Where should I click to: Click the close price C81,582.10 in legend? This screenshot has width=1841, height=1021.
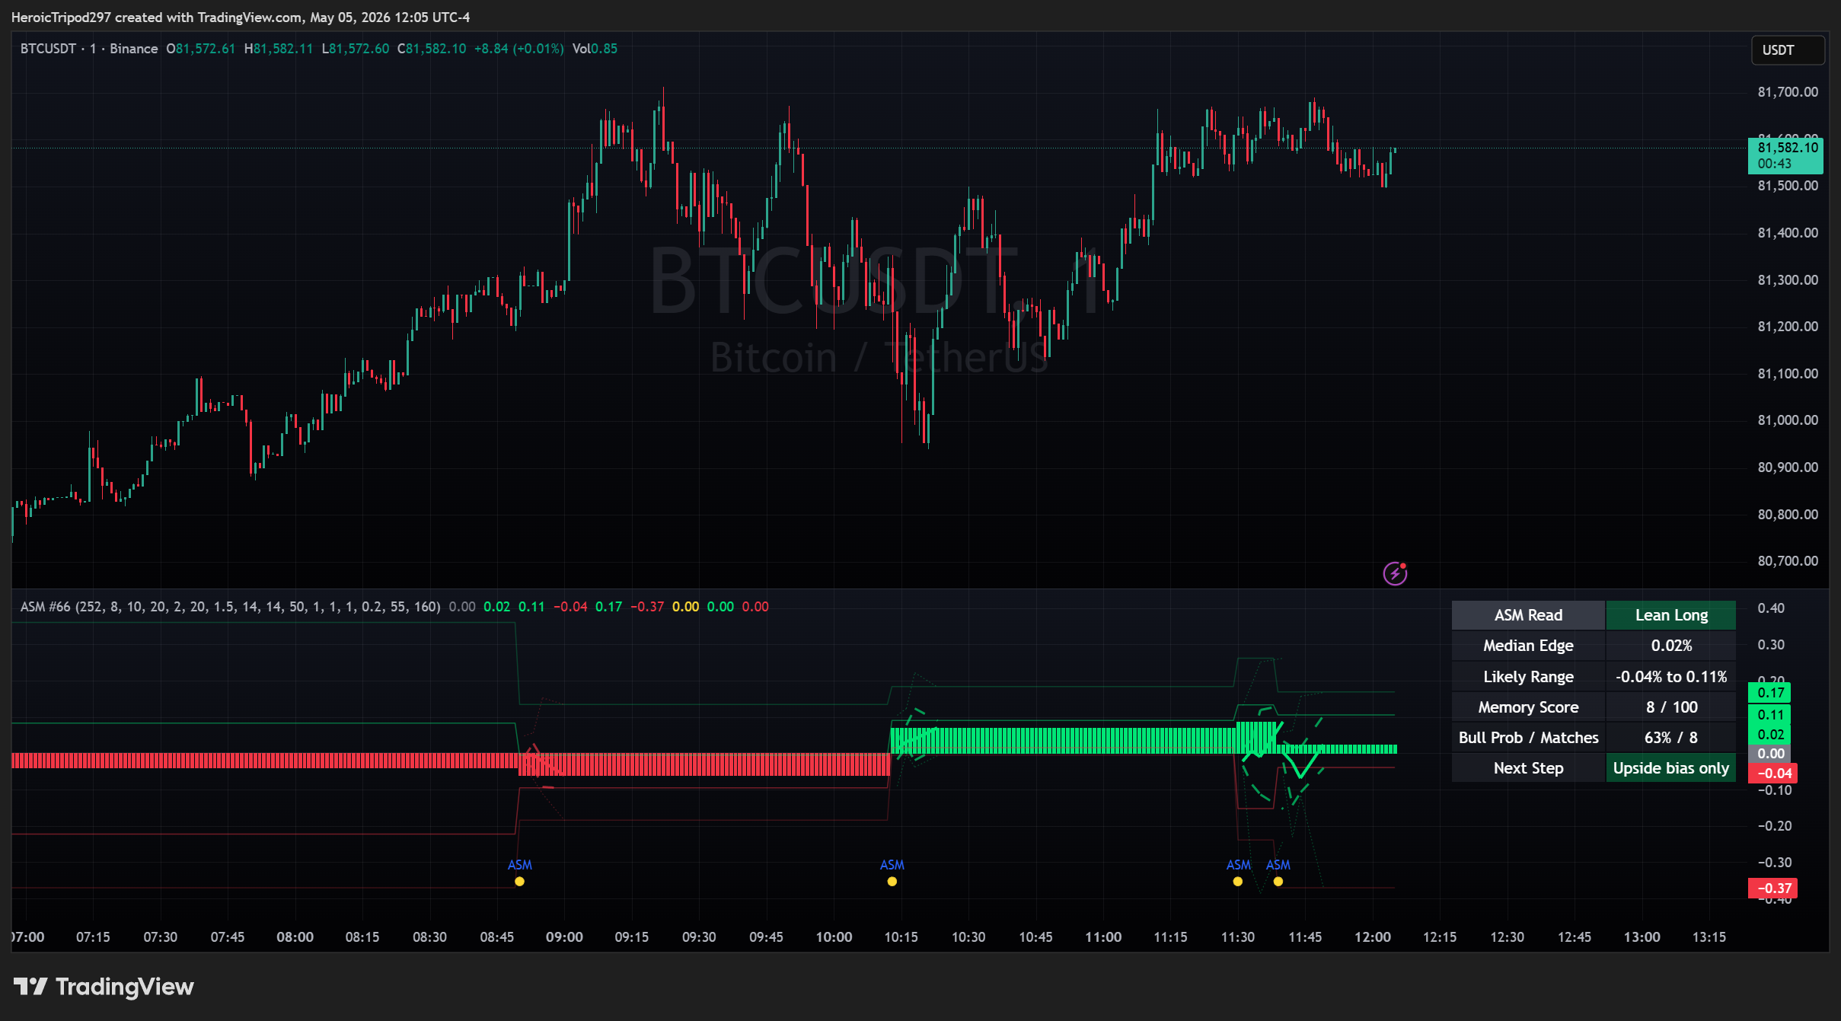click(x=432, y=49)
